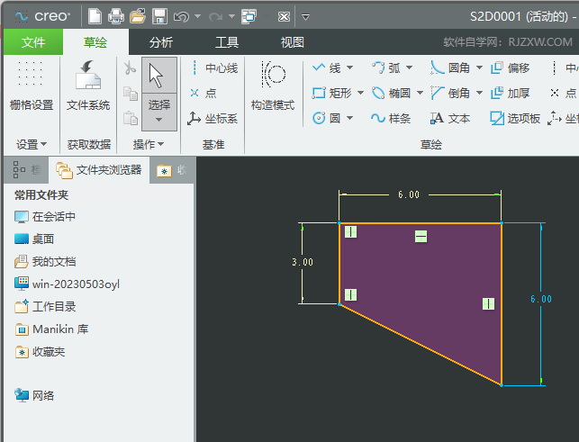Viewport: 579px width, 442px height.
Task: Open the File (文件) menu tab
Action: pyautogui.click(x=33, y=42)
